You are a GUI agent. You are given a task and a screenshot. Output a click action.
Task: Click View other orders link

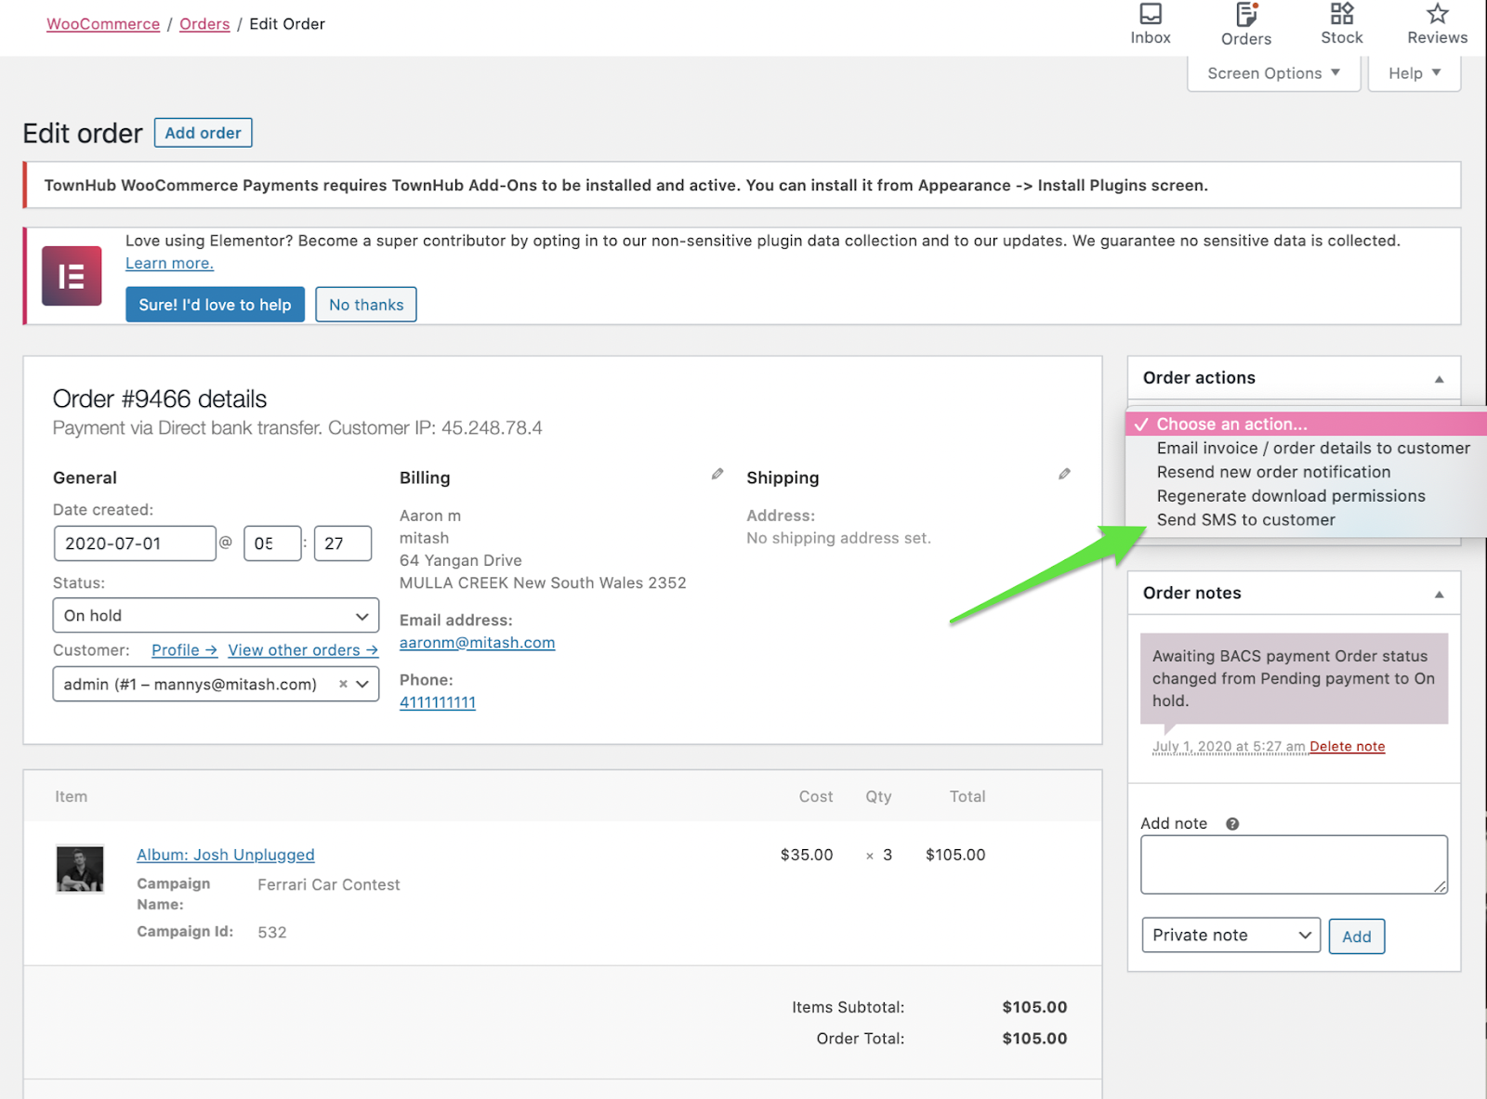coord(303,650)
